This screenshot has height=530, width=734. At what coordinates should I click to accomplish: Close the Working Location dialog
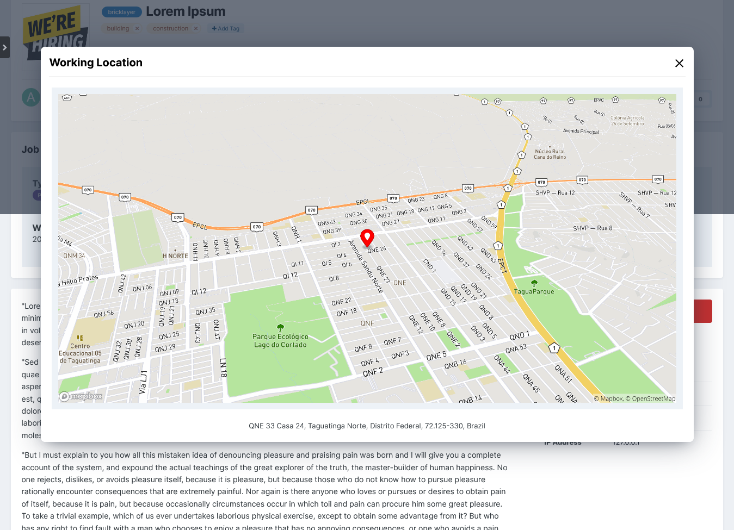click(679, 63)
